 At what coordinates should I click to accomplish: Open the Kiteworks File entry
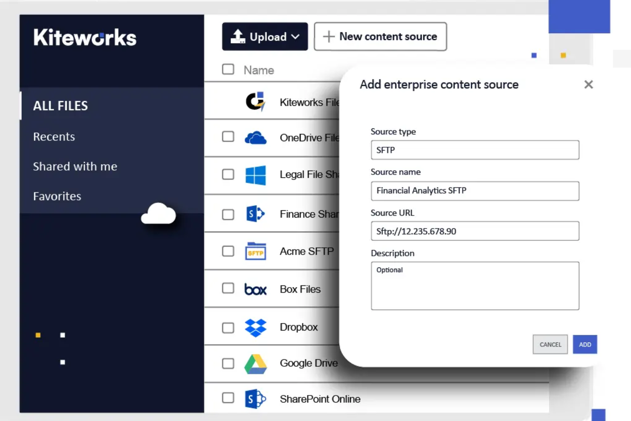point(310,102)
